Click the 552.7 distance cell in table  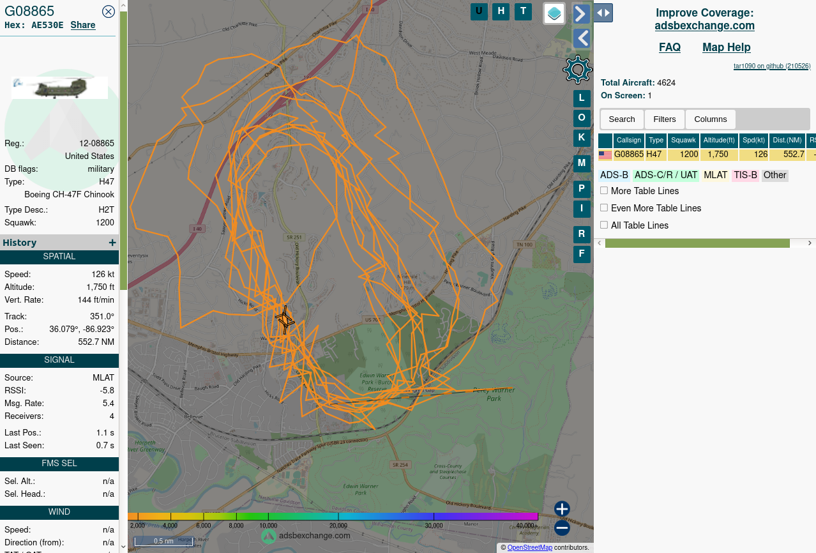[787, 155]
